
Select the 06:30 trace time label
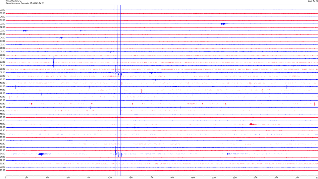3,55
